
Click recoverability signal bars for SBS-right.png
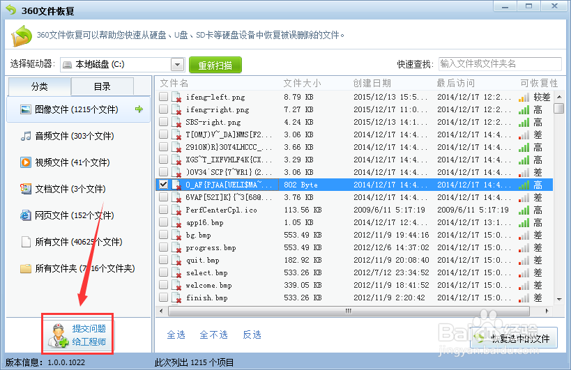pos(524,122)
